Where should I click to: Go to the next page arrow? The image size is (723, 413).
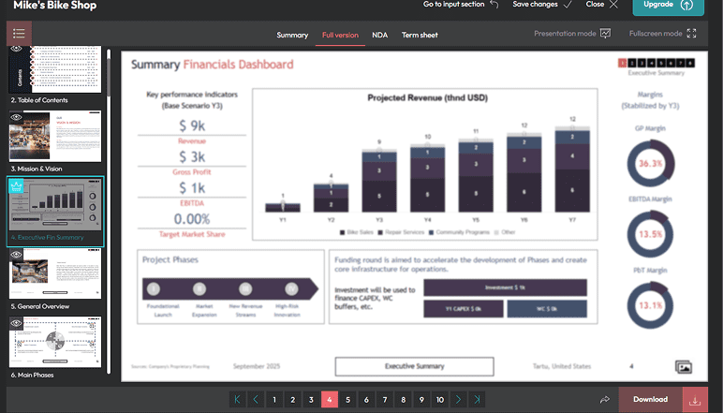(x=458, y=400)
